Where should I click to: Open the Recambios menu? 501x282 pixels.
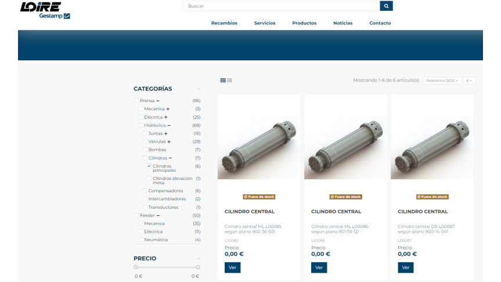(224, 23)
